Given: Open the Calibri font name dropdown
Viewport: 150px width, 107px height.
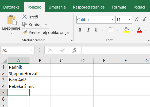Looking at the screenshot, I should (x=113, y=20).
